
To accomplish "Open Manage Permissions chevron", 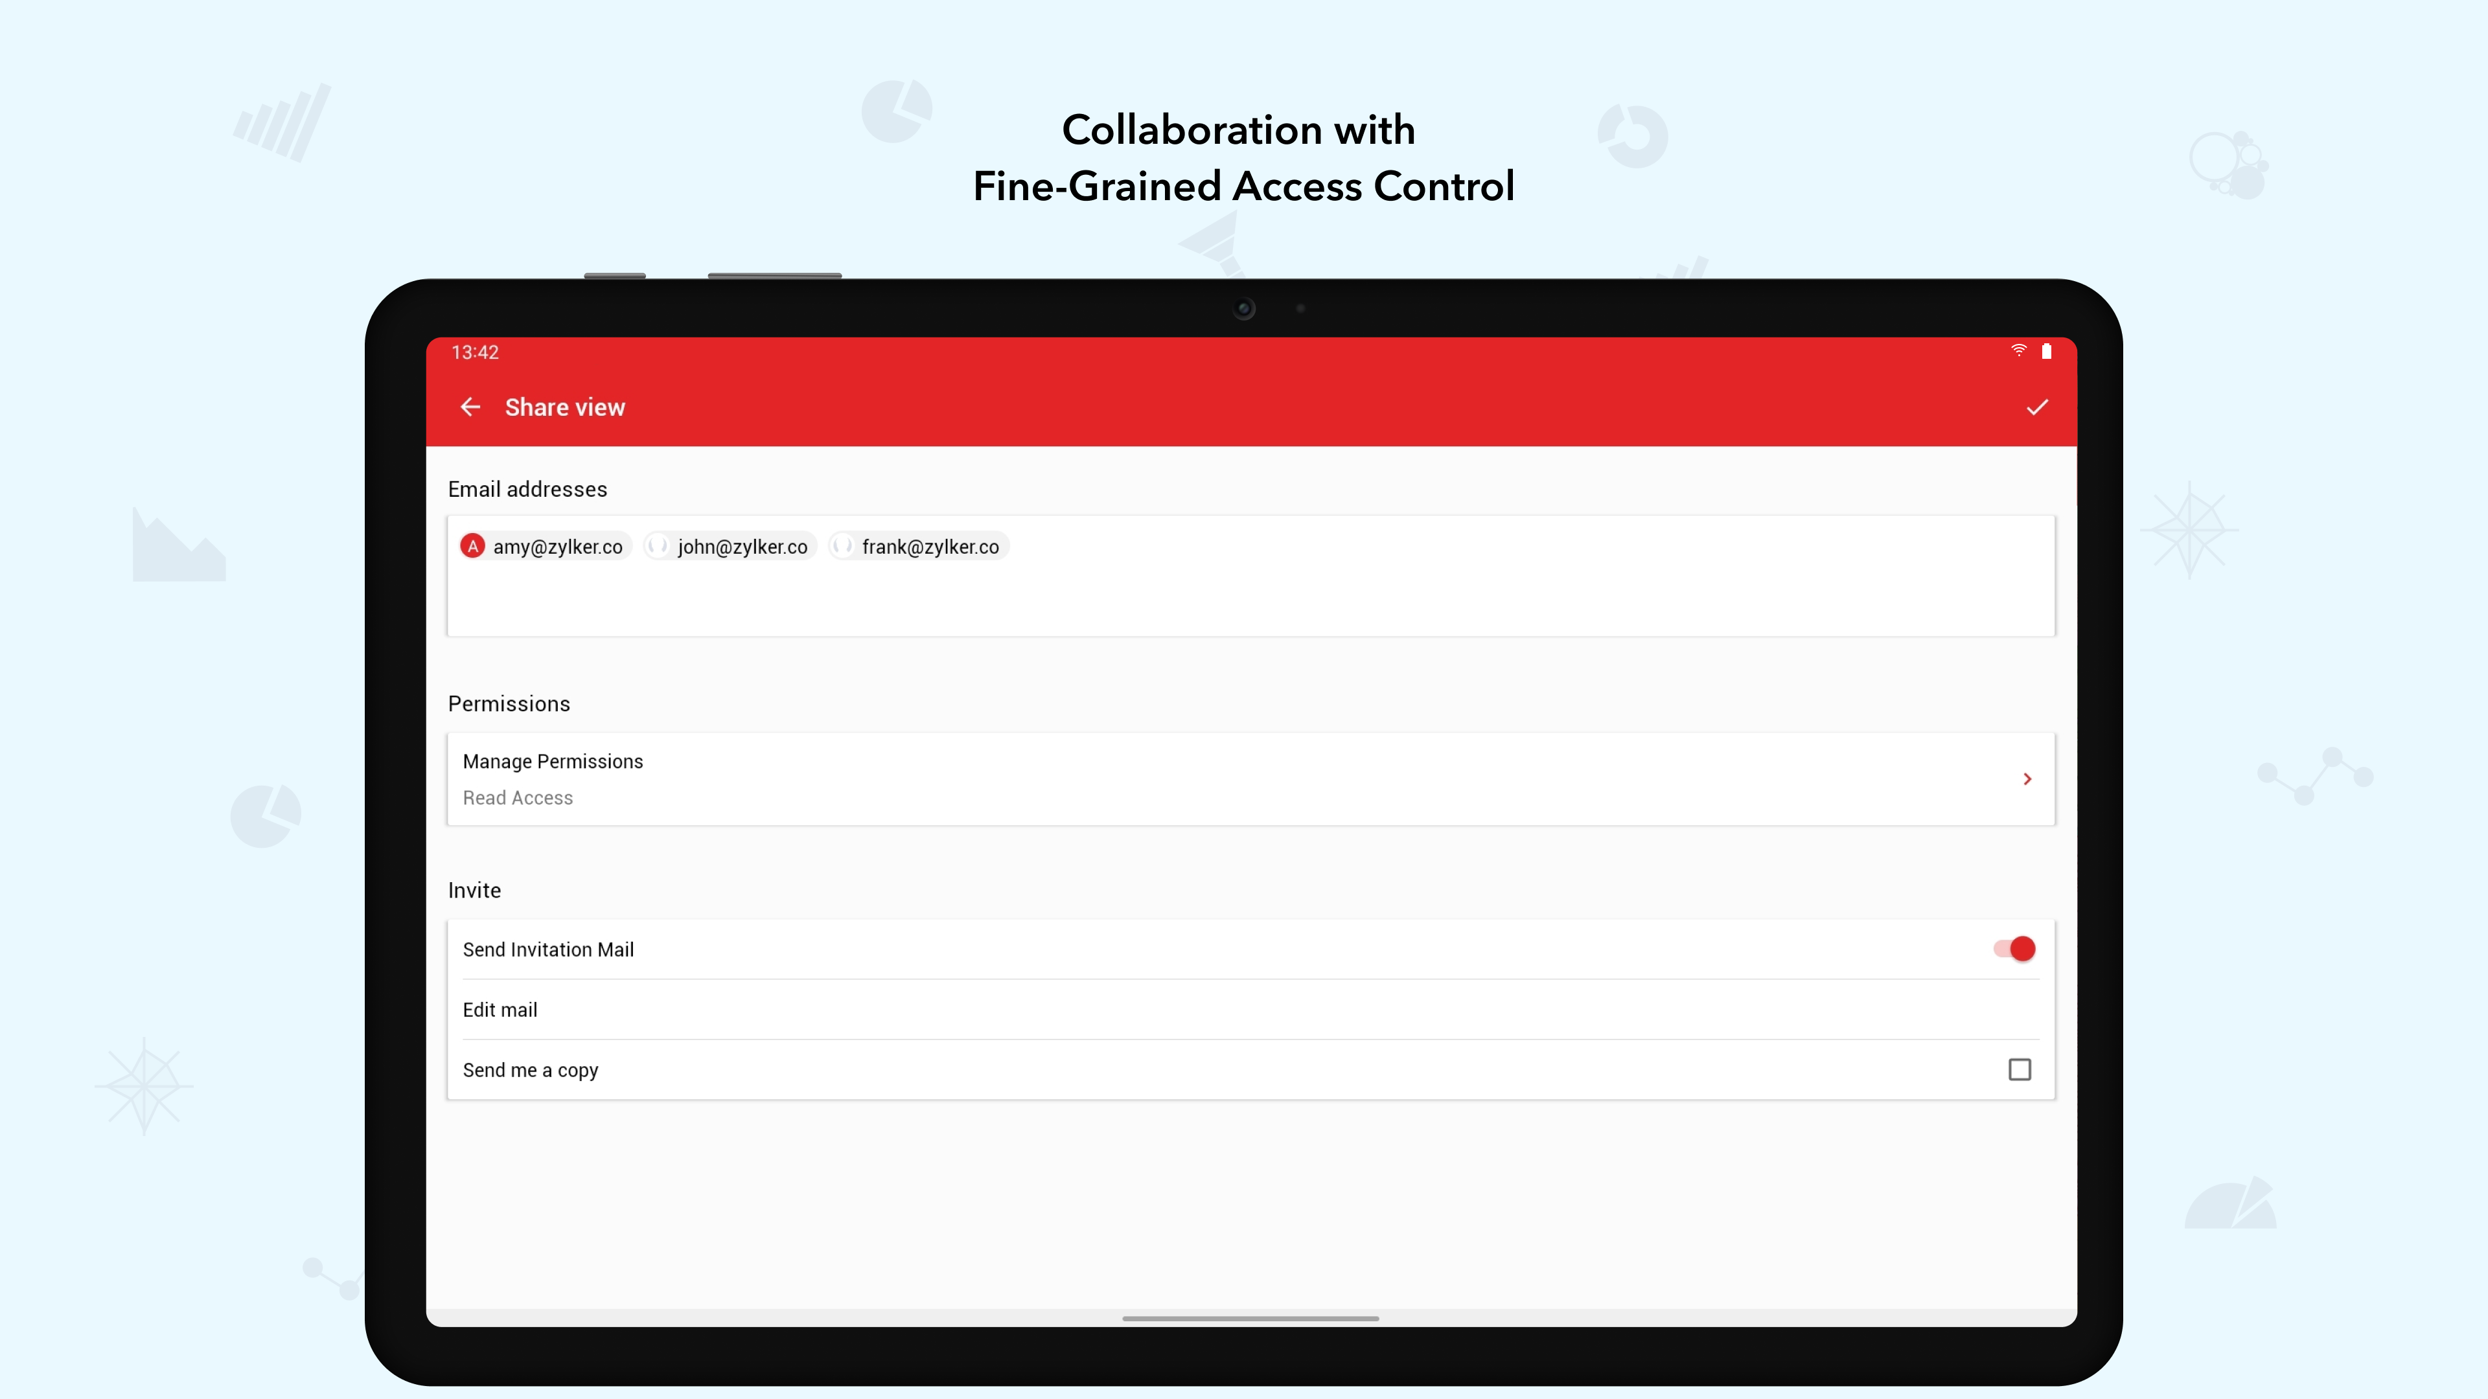I will click(x=2027, y=779).
